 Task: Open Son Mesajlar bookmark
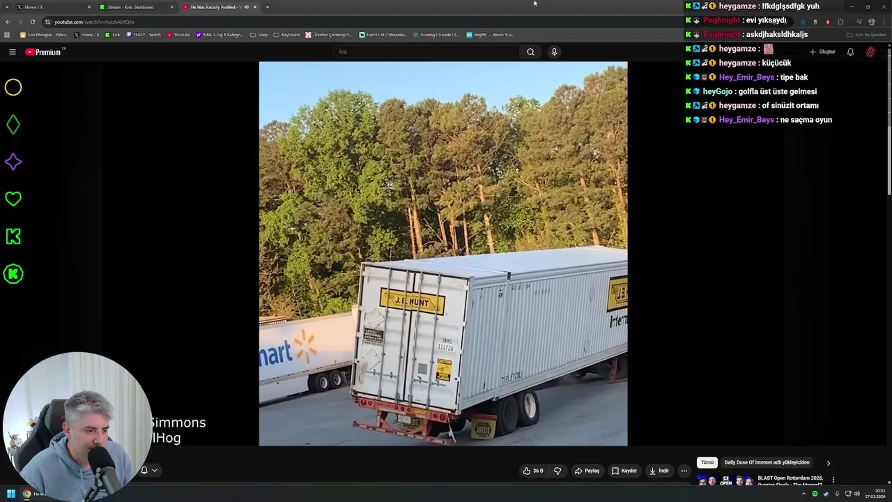44,34
